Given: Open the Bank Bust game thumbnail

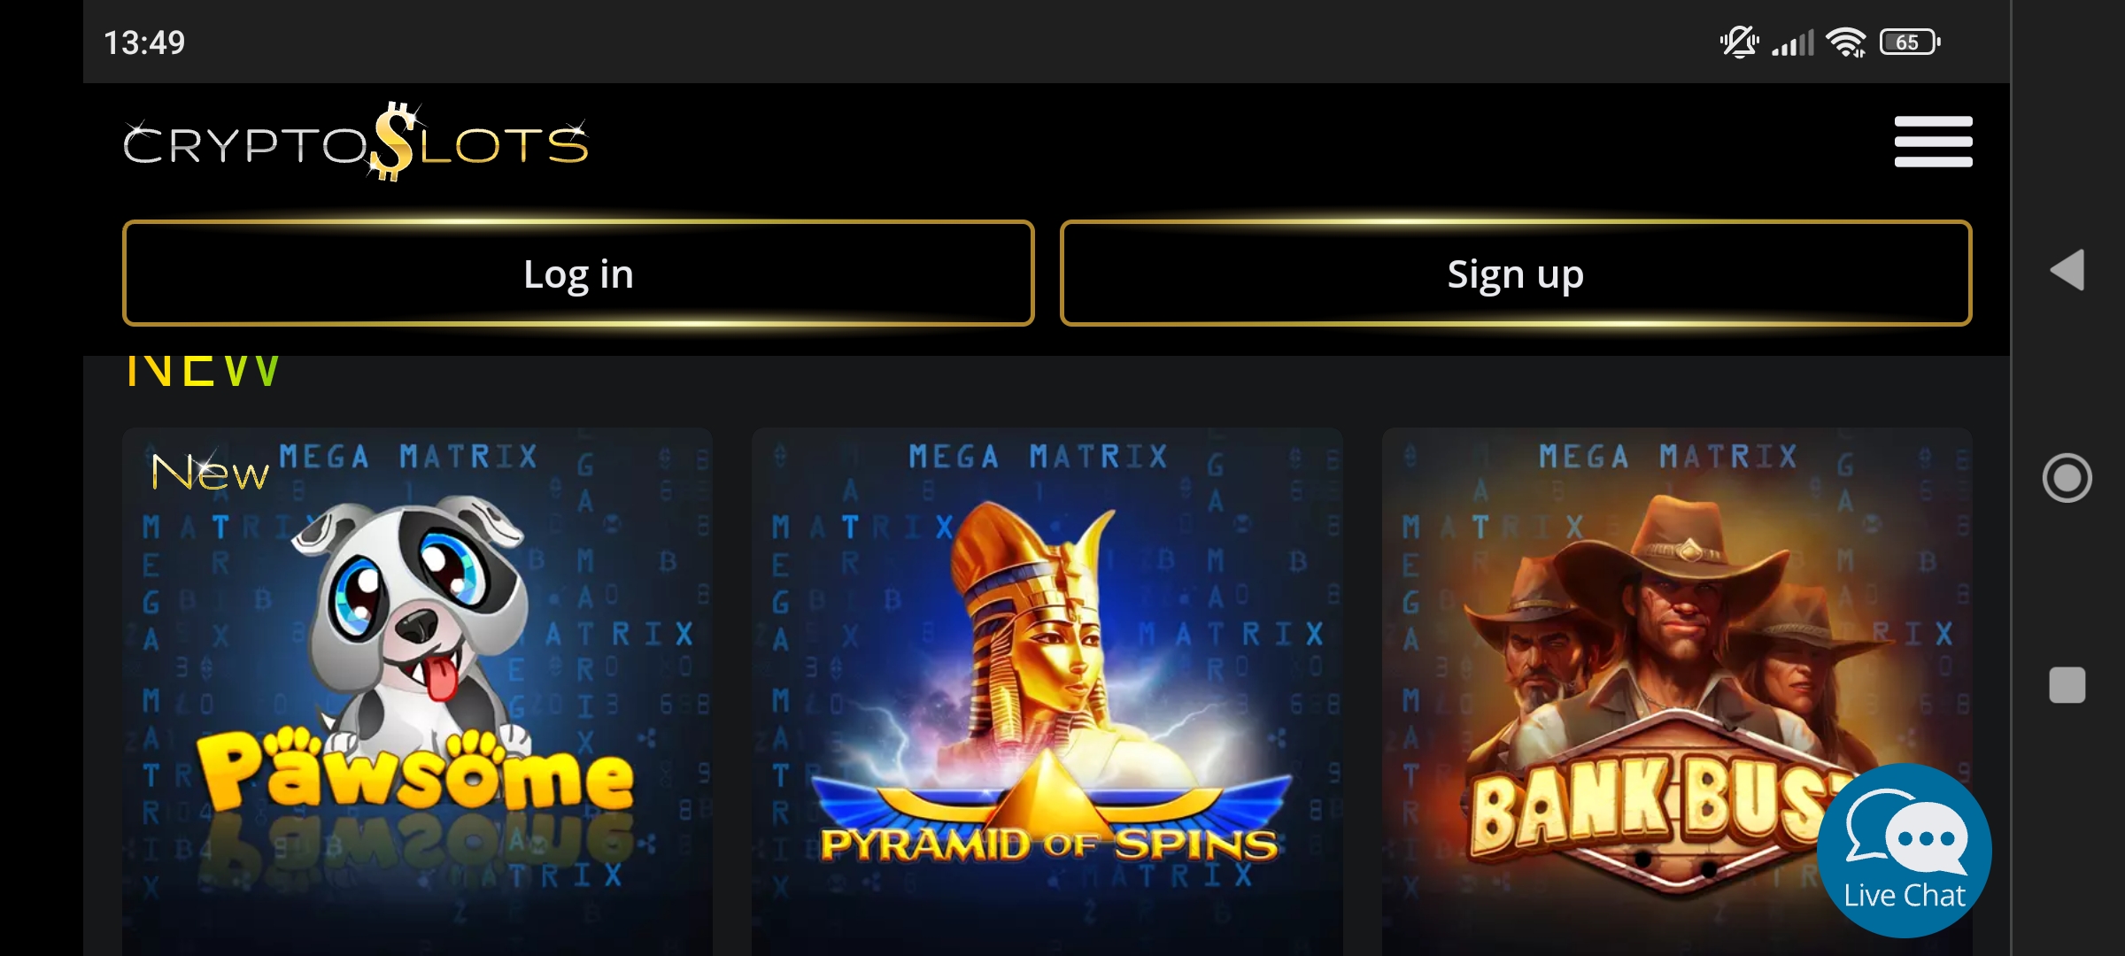Looking at the screenshot, I should (x=1677, y=690).
